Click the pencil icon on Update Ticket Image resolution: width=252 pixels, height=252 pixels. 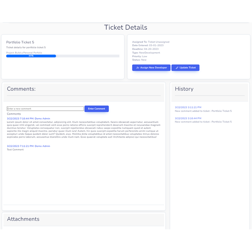pos(177,68)
